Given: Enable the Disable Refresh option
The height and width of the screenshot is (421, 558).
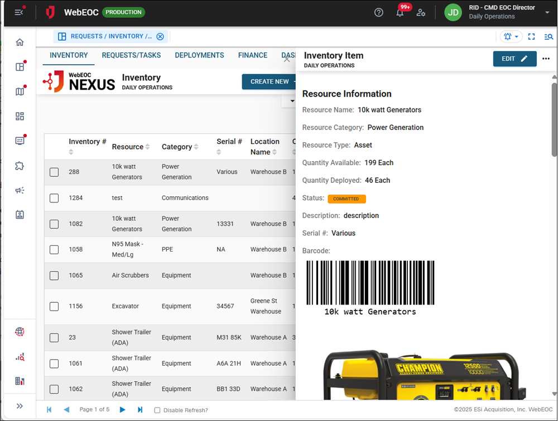Looking at the screenshot, I should (x=158, y=410).
